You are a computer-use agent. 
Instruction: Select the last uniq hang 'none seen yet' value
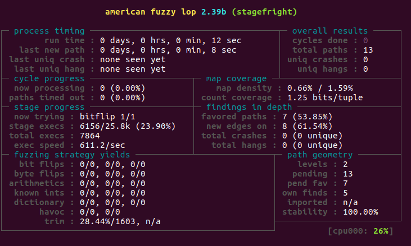133,69
